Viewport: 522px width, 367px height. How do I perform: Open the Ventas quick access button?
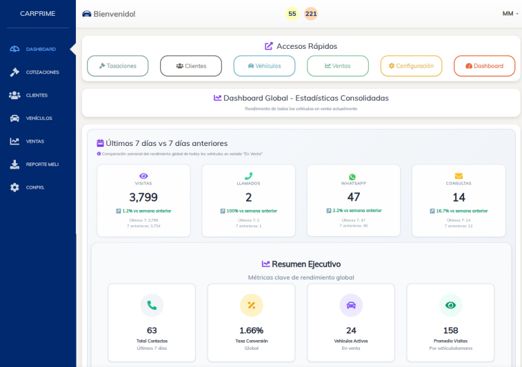338,66
